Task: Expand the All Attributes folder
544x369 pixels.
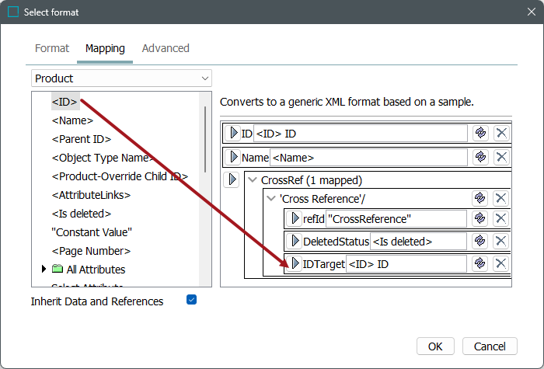Action: (x=44, y=270)
